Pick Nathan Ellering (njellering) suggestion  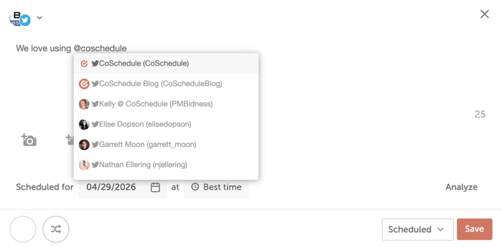tap(166, 164)
